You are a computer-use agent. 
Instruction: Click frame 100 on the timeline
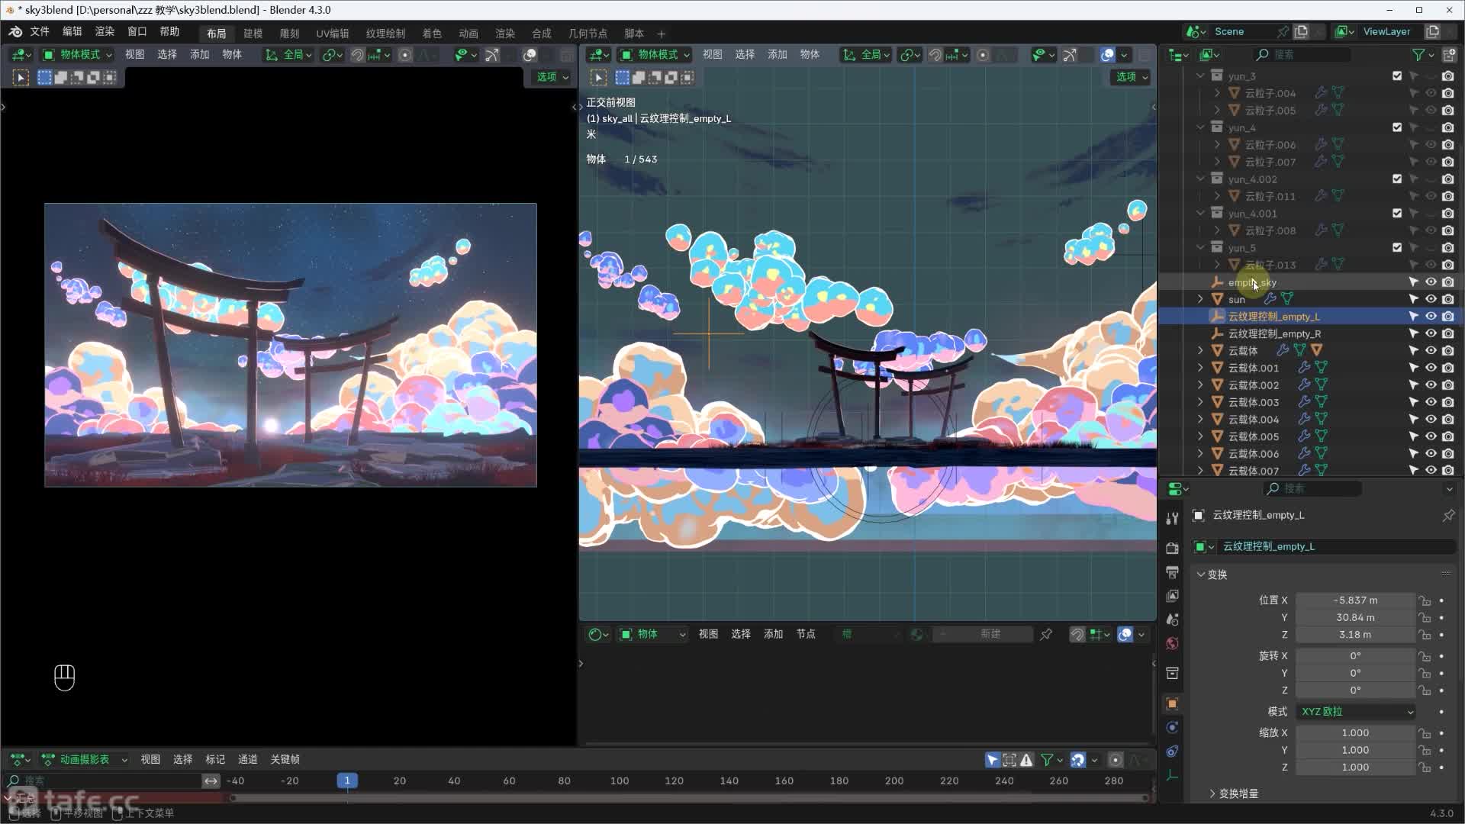click(x=620, y=781)
